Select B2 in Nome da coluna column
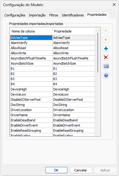This screenshot has height=176, width=119. pyautogui.click(x=31, y=74)
